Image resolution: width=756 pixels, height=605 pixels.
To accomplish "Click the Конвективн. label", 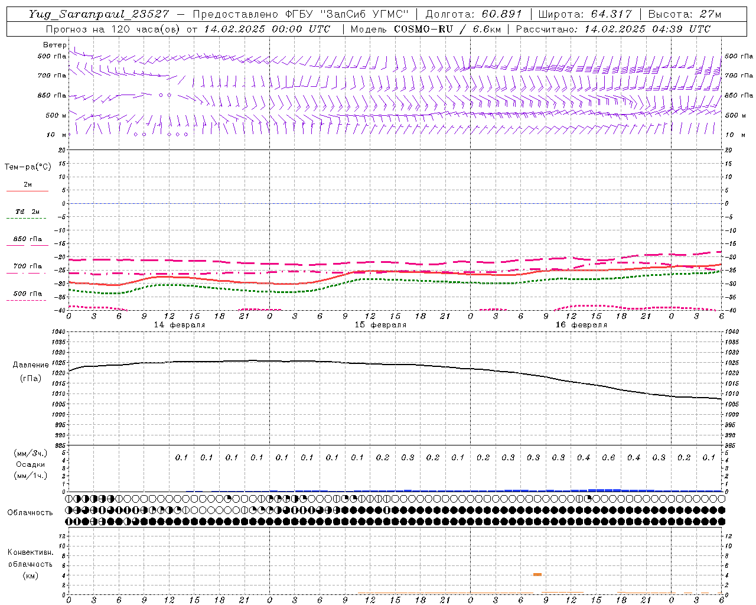I will point(31,552).
